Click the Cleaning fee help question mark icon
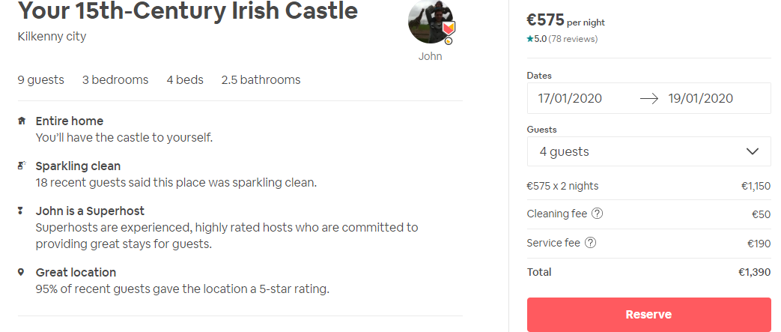Screen dimensions: 781x332 point(598,214)
